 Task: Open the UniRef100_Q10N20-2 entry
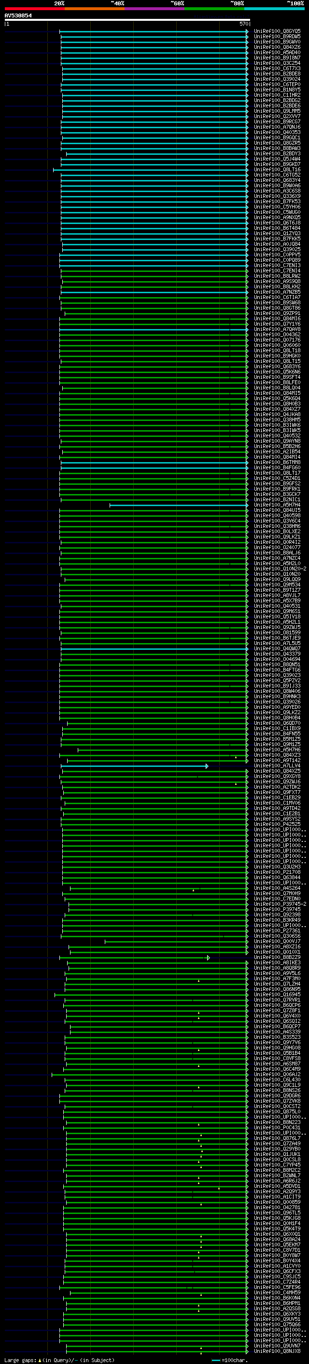click(x=280, y=569)
